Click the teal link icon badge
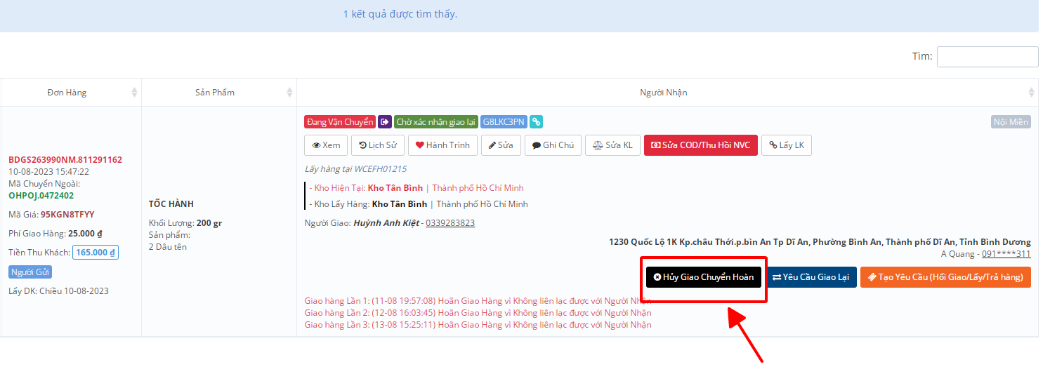1050x374 pixels. (536, 122)
